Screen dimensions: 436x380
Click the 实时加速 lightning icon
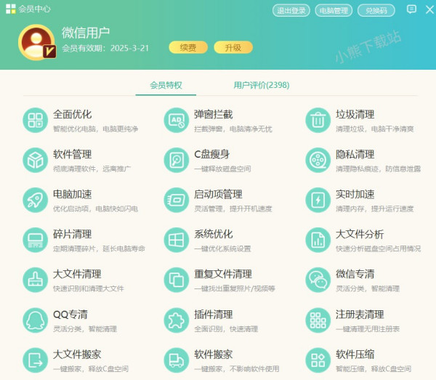tap(318, 200)
